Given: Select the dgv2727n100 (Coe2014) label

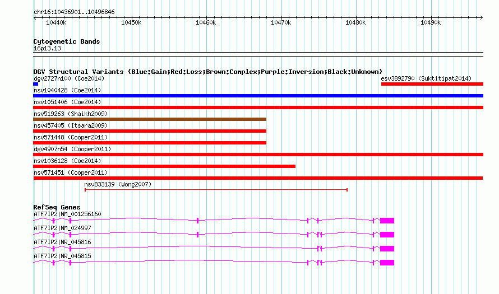Looking at the screenshot, I should (69, 78).
